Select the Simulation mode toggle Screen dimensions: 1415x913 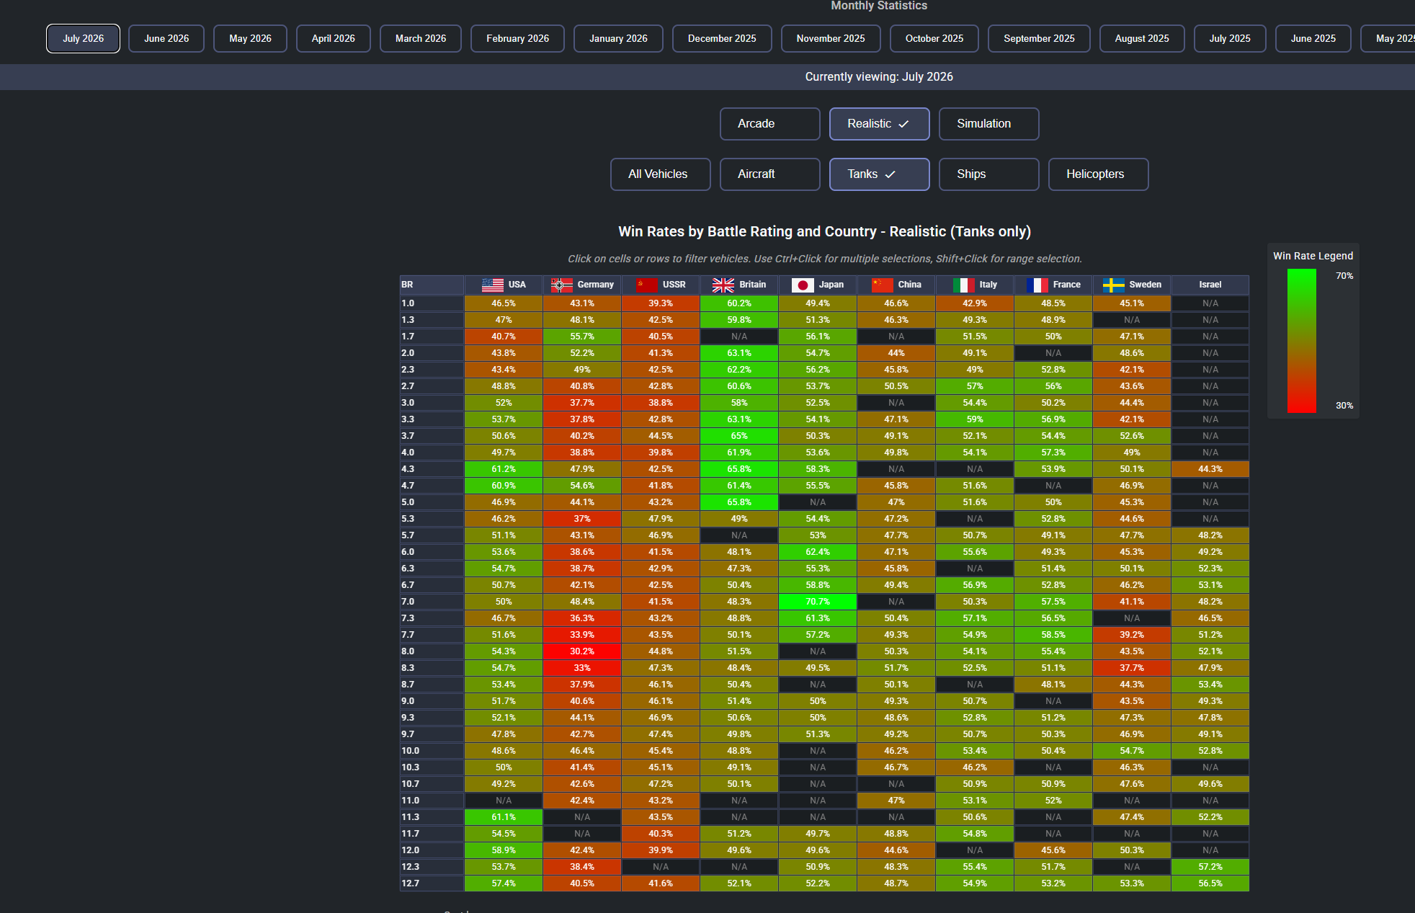pyautogui.click(x=988, y=124)
